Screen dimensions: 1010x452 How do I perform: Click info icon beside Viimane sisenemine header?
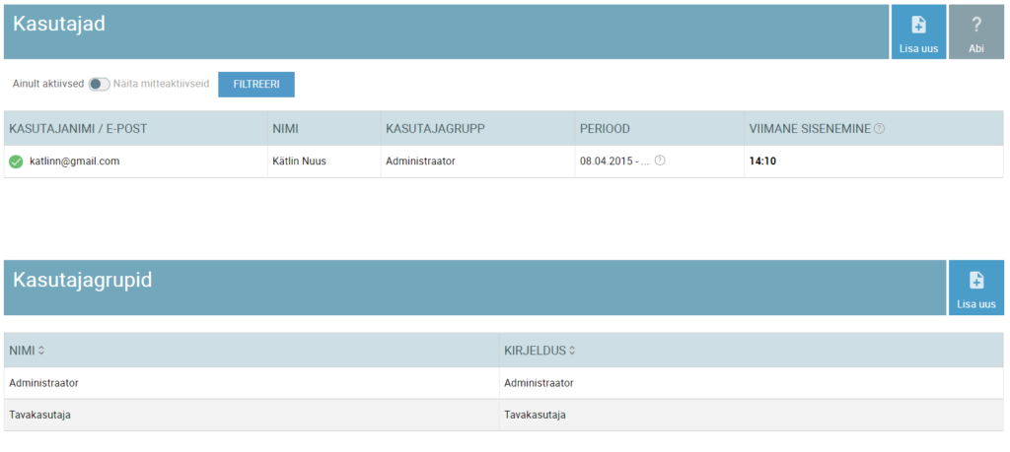[x=879, y=129]
